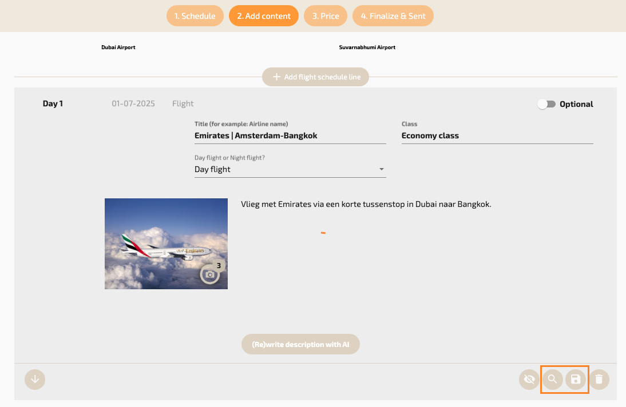Screen dimensions: 626x407
Task: Edit the Emirates | Amsterdam-Bangkok title field
Action: click(x=290, y=135)
